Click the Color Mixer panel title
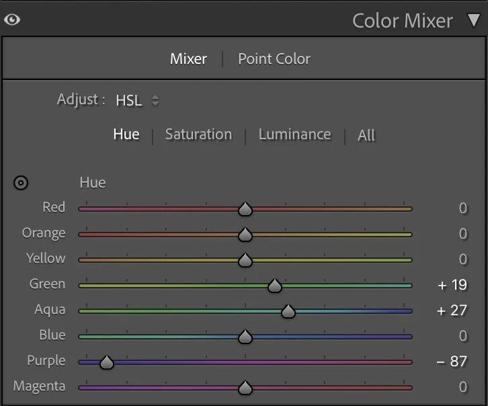The image size is (488, 406). [403, 21]
